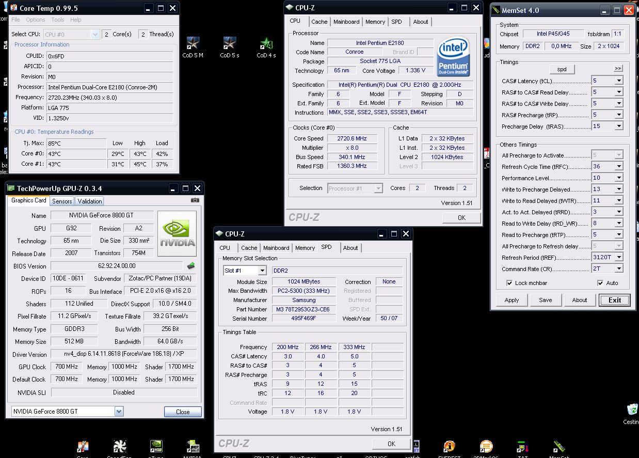Click the GPU-Z save BIOS chip icon

click(x=191, y=266)
